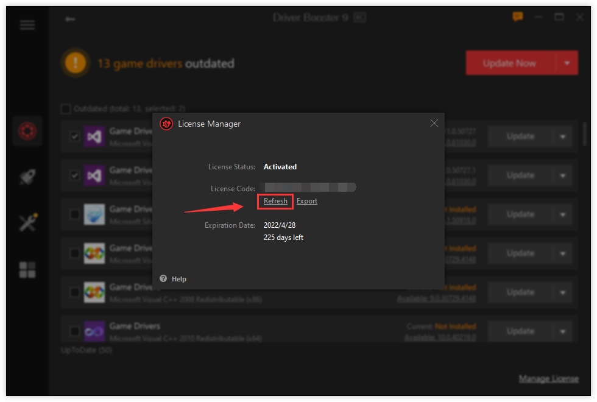Click "Microsoft Visual C++ 2010 Redistributable (x64)" text
597x402 pixels.
[185, 339]
